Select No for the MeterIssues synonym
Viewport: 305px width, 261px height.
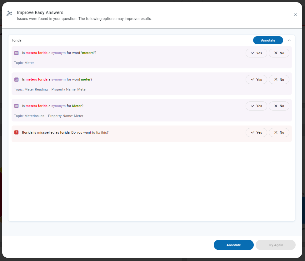[x=279, y=106]
